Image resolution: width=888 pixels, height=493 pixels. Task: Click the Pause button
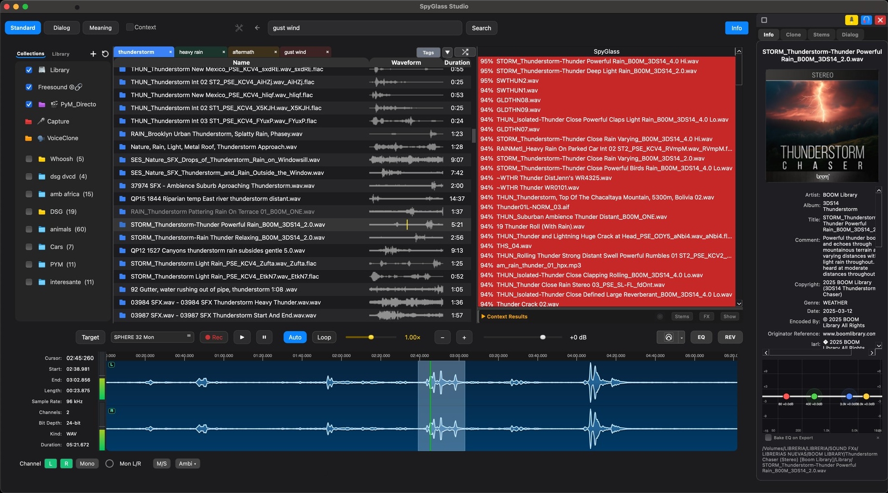264,337
